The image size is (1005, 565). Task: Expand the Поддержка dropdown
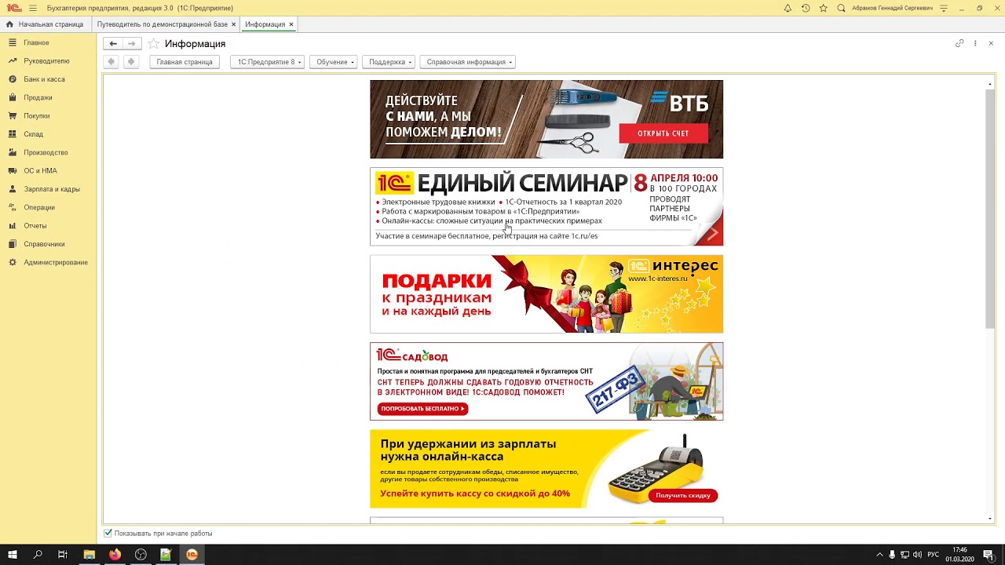[x=389, y=62]
